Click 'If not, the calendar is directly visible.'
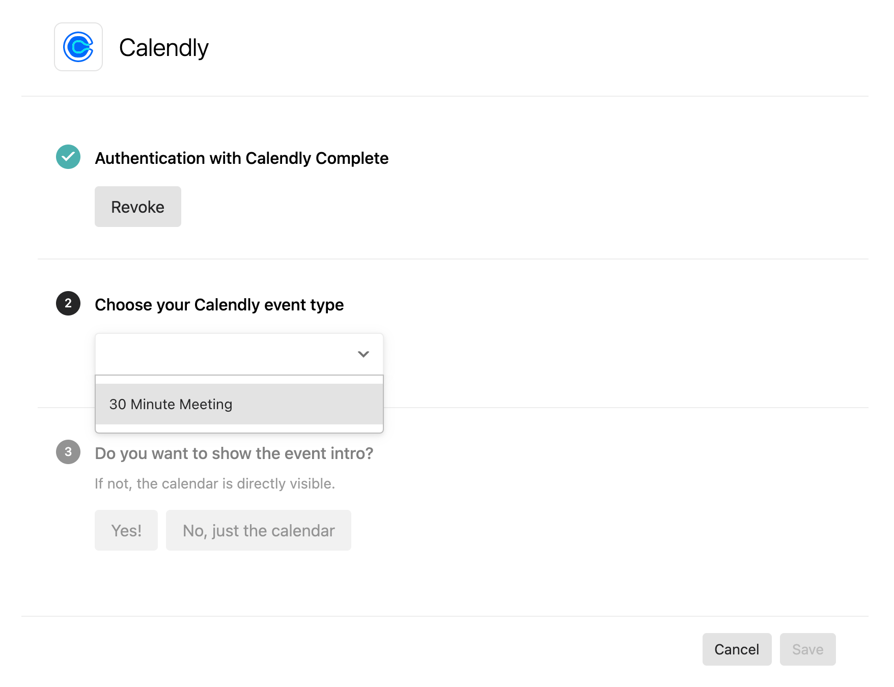This screenshot has width=894, height=687. click(x=215, y=483)
